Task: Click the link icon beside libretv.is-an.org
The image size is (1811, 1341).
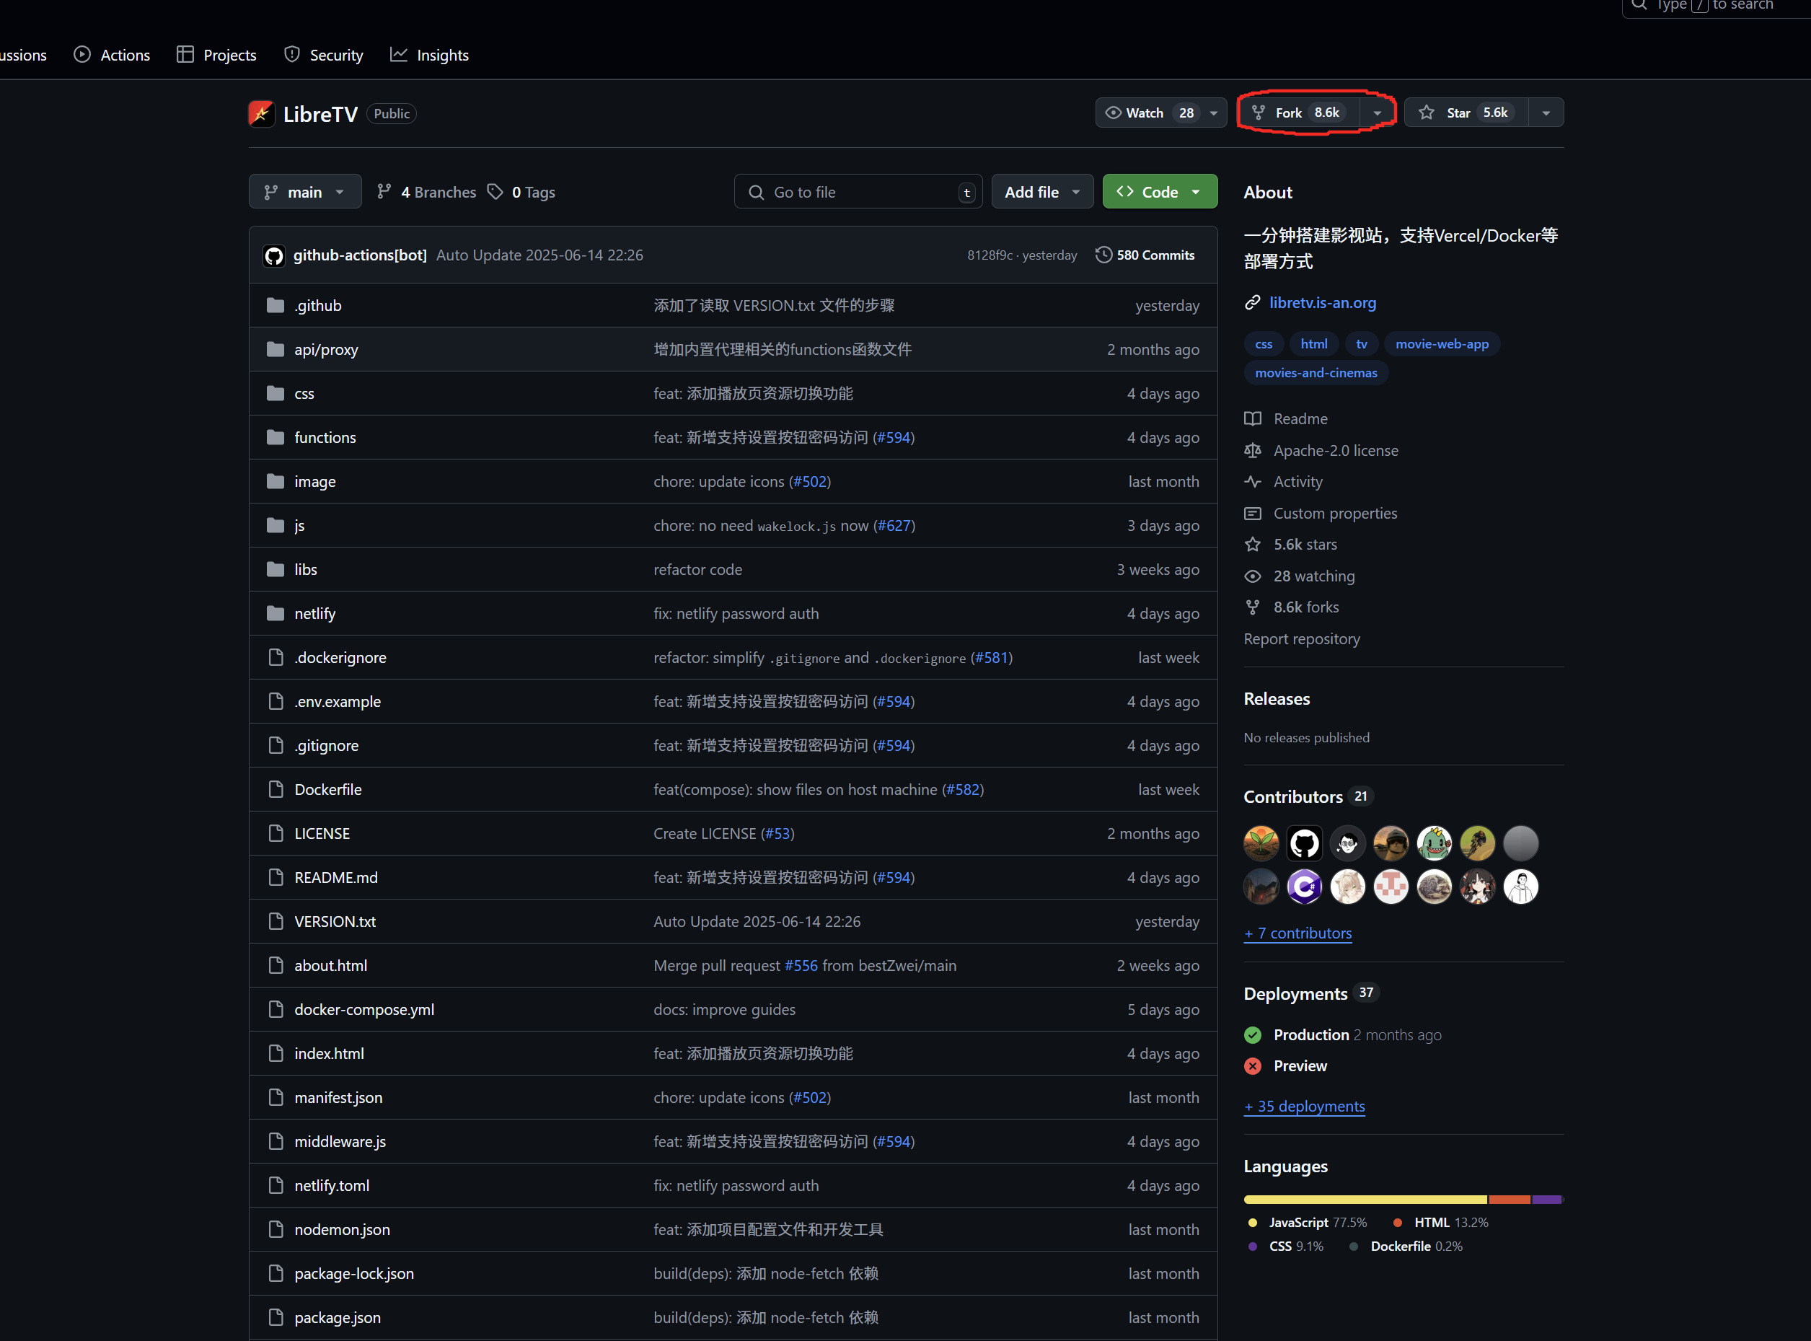Action: [x=1253, y=303]
